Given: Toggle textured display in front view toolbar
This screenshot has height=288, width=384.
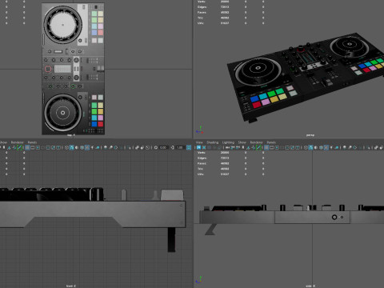Looking at the screenshot, I should [87, 147].
